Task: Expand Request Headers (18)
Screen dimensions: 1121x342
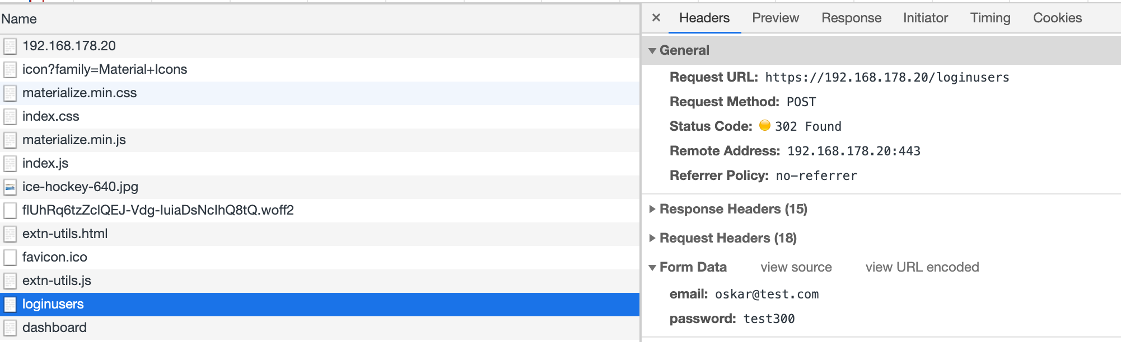Action: 652,238
